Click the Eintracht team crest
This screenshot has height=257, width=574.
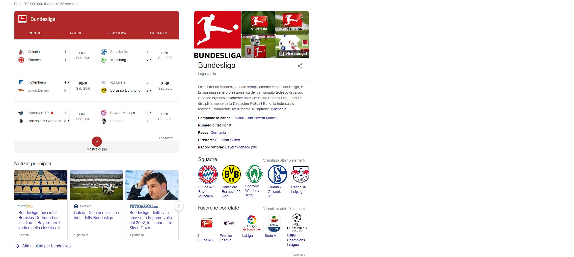[x=21, y=60]
